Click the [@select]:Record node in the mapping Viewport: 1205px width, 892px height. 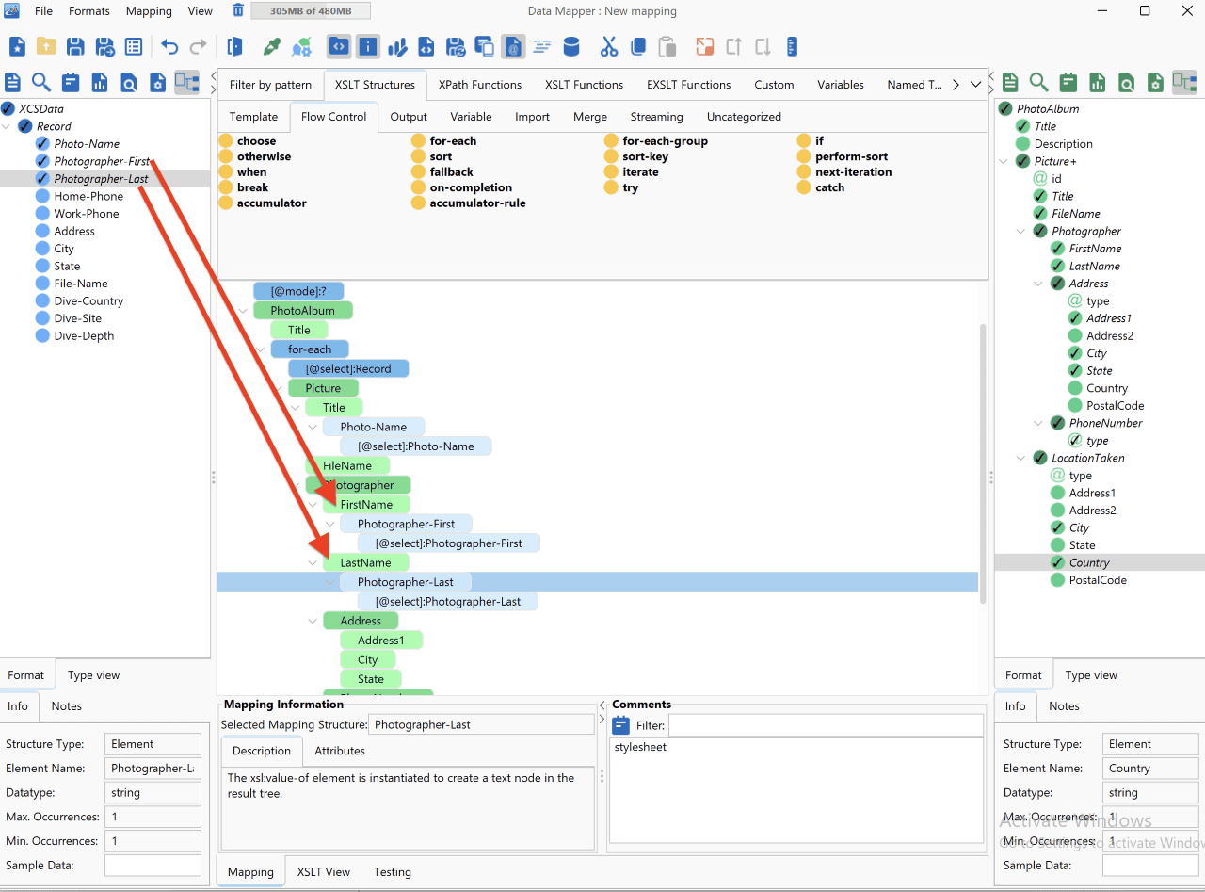point(348,369)
